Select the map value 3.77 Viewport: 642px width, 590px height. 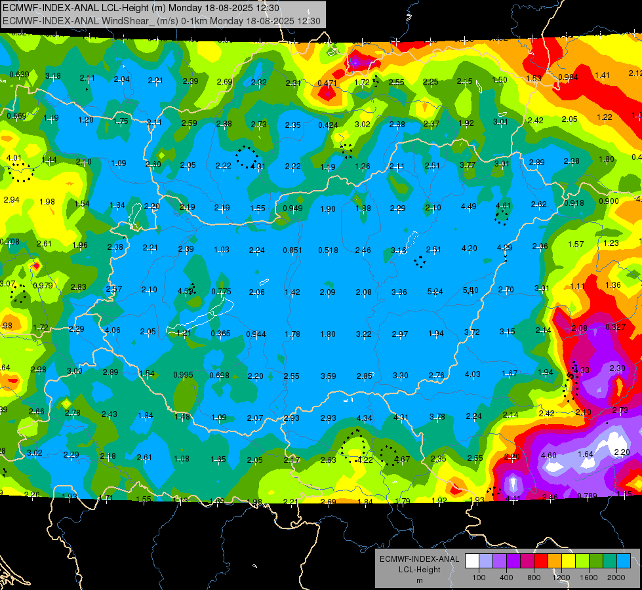468,165
